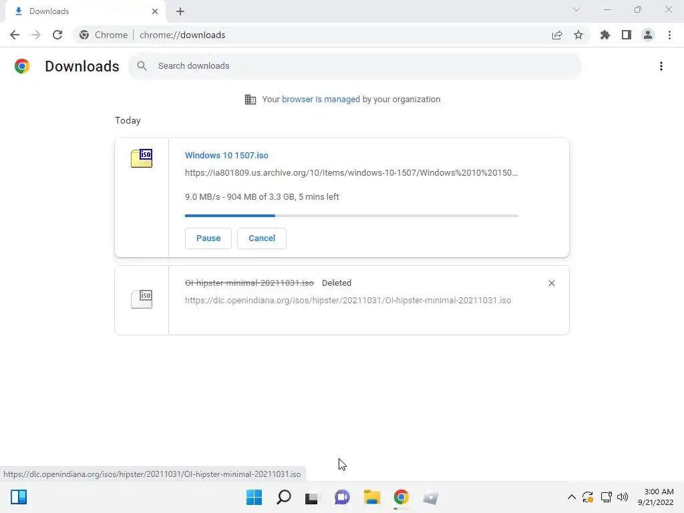
Task: Cancel the Windows 10 download
Action: tap(262, 238)
